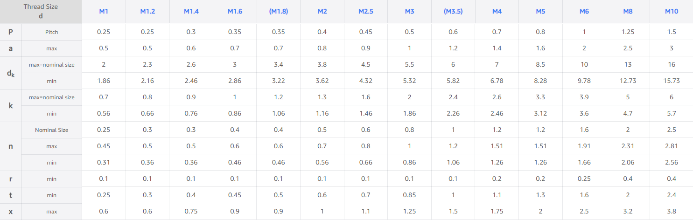693x220 pixels.
Task: Click the Thread Size d header cell
Action: [41, 12]
